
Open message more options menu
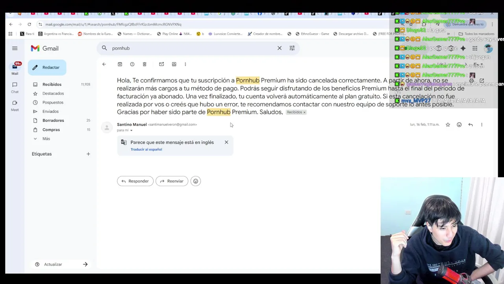pyautogui.click(x=482, y=125)
